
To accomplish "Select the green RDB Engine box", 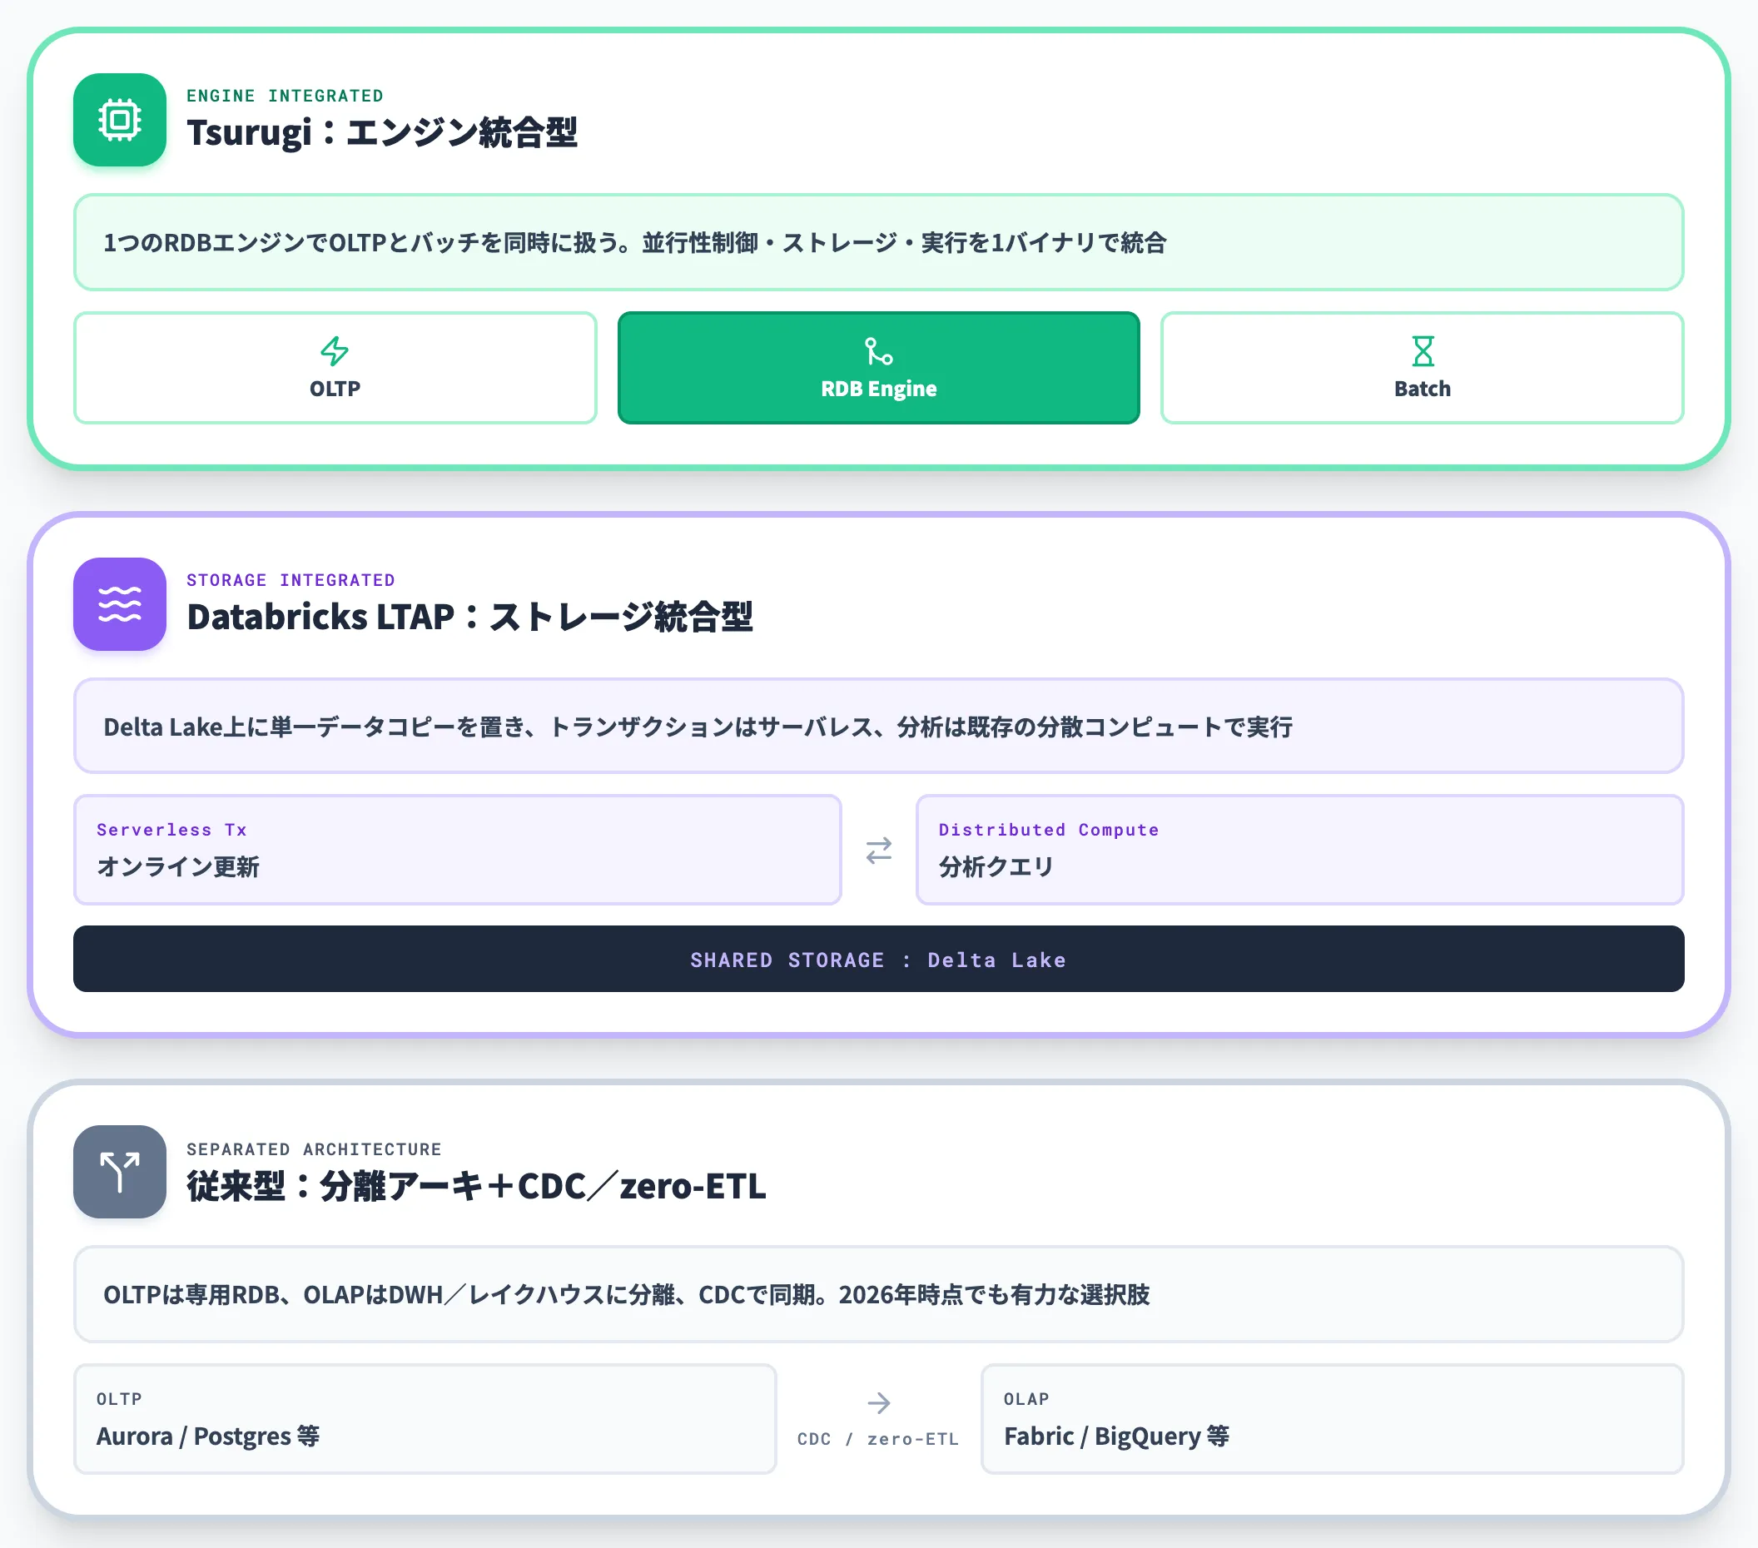I will tap(878, 368).
